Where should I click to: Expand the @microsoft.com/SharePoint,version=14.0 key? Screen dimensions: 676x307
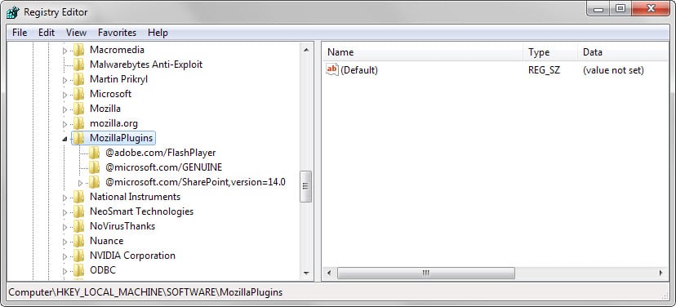pyautogui.click(x=80, y=183)
